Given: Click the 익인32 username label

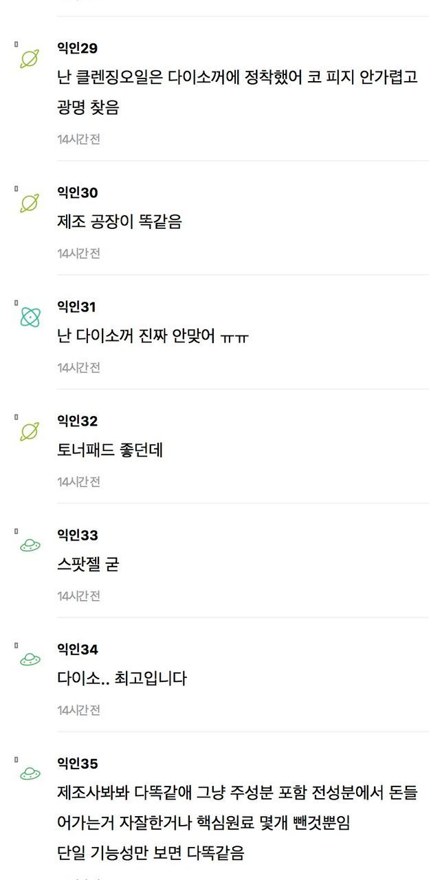Looking at the screenshot, I should click(77, 421).
